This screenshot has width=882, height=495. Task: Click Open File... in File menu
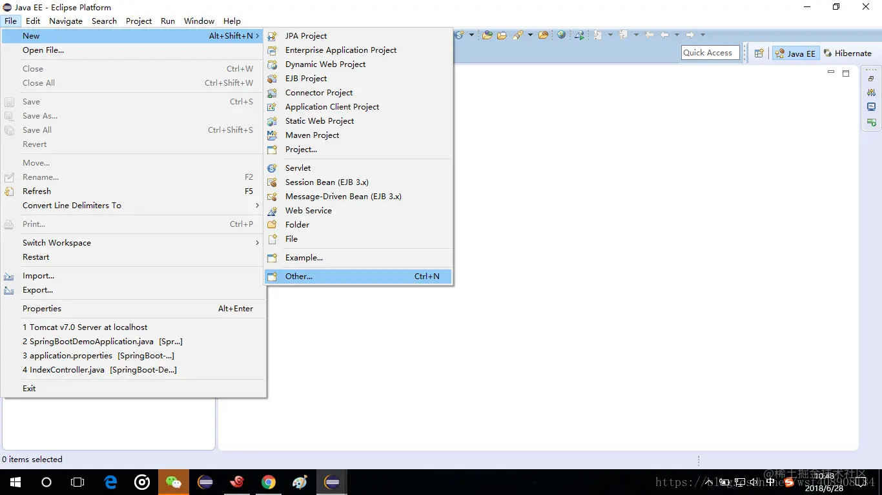133,50
